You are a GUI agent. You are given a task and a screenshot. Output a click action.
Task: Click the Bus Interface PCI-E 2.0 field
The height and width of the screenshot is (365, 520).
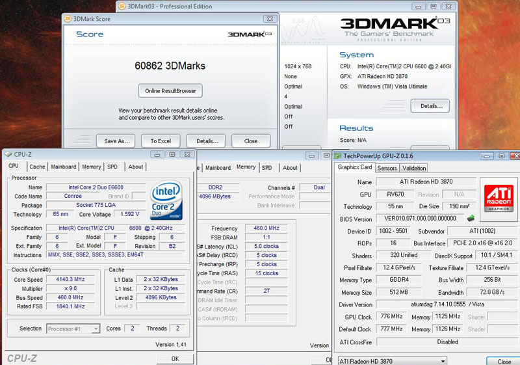coord(482,243)
